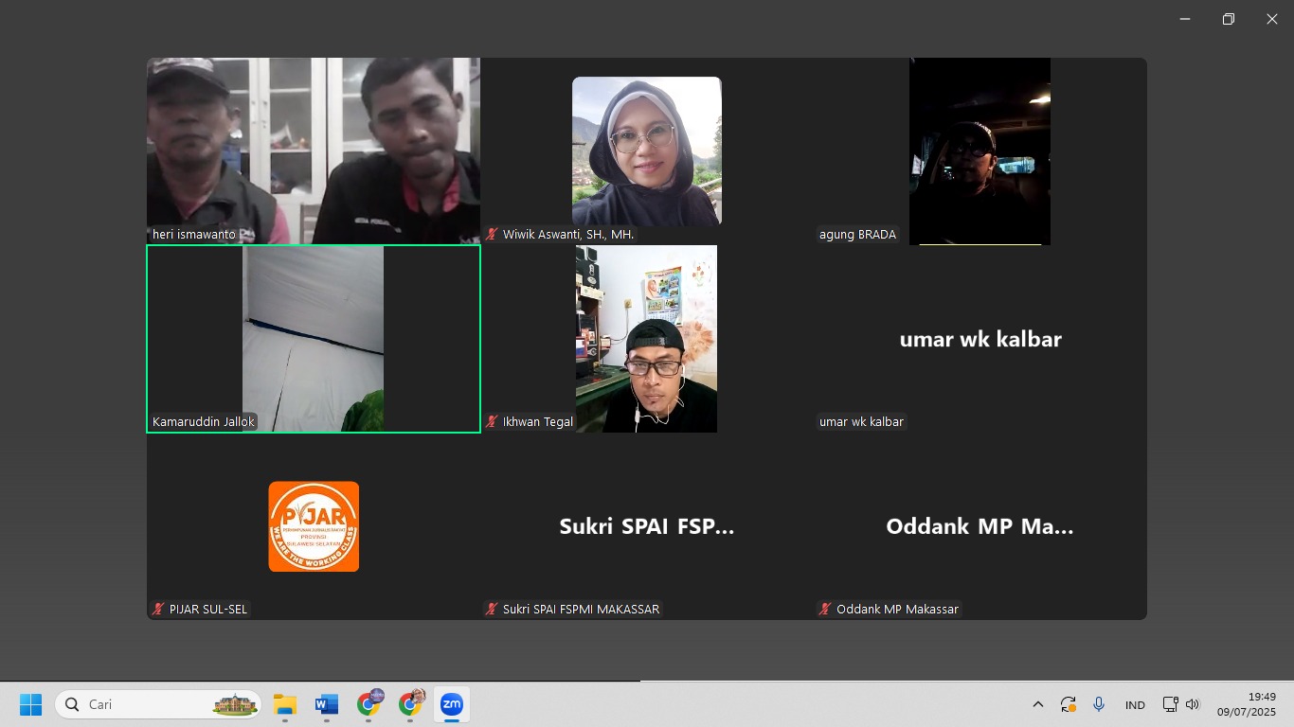Select Kamaruddin Jallok's highlighted video tile
This screenshot has width=1294, height=727.
point(313,338)
